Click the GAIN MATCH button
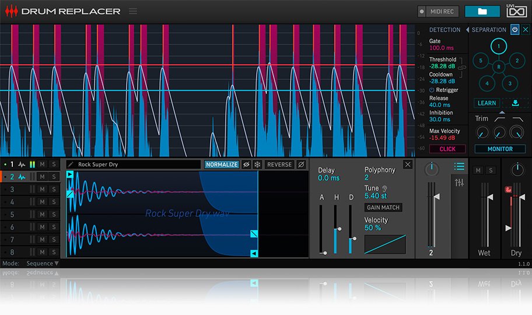 [383, 208]
